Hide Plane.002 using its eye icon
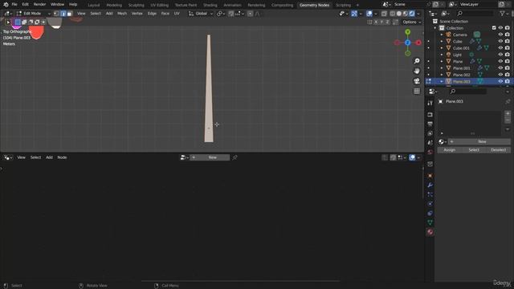 (500, 75)
